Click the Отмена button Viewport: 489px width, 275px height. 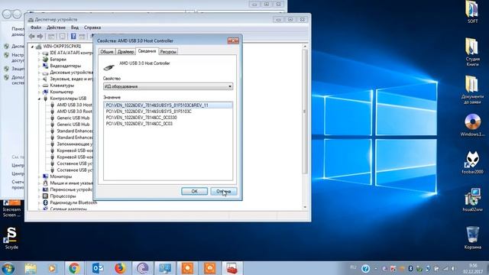(224, 191)
